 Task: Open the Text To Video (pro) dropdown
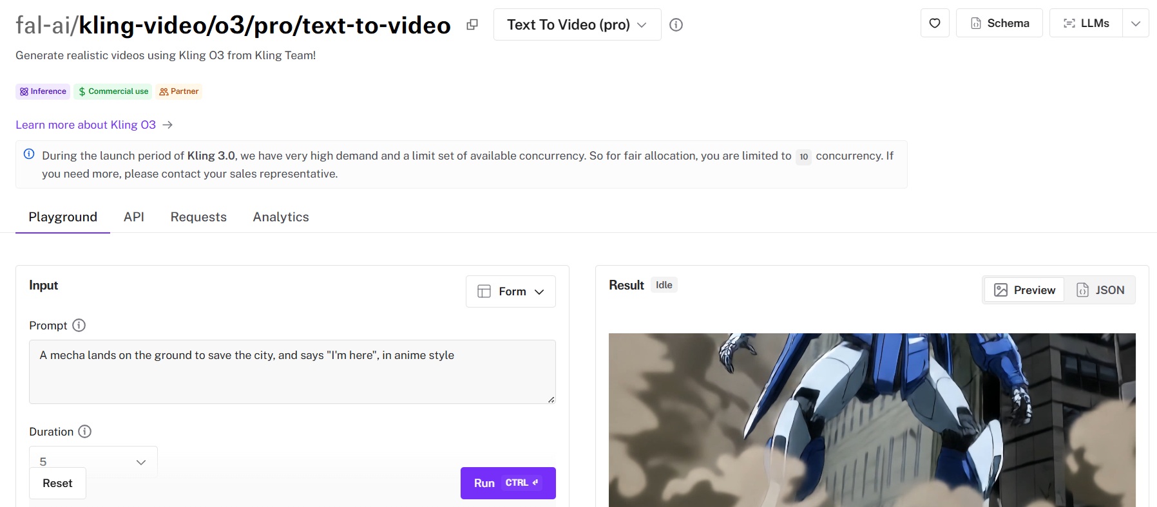(577, 24)
